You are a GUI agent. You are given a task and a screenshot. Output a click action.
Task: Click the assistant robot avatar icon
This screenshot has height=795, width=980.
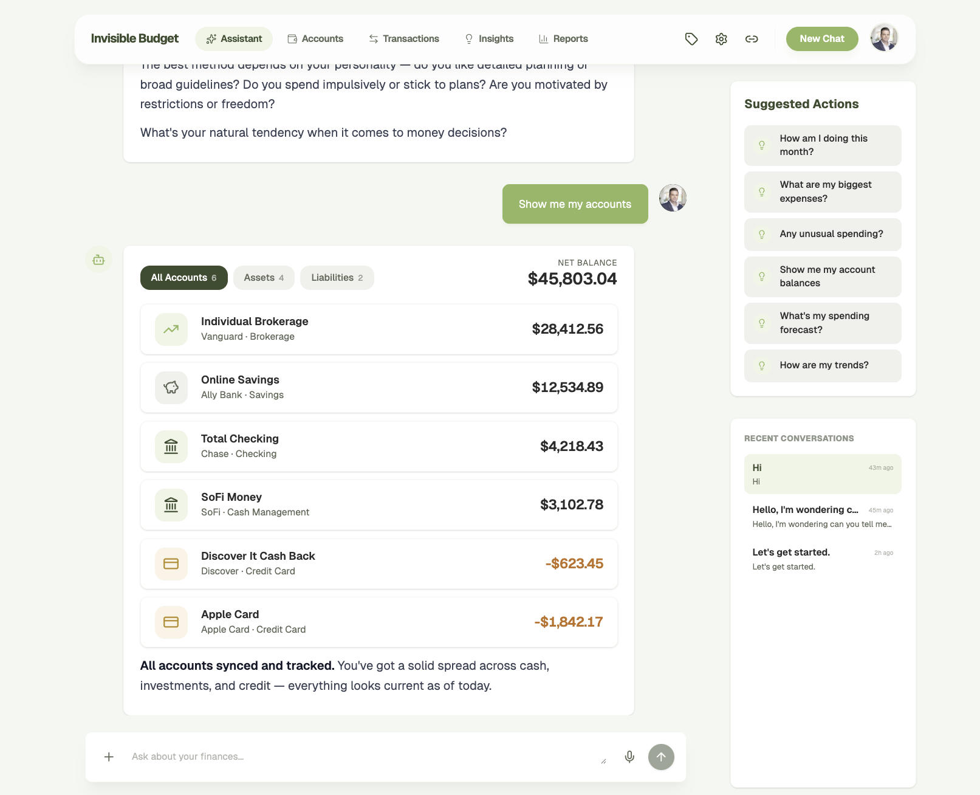[98, 260]
